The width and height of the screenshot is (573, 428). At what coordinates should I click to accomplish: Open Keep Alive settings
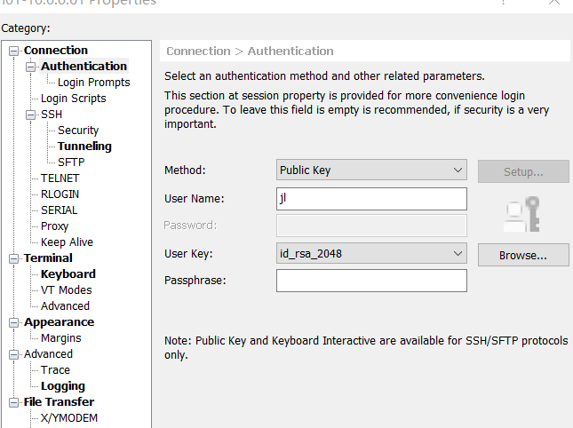67,242
